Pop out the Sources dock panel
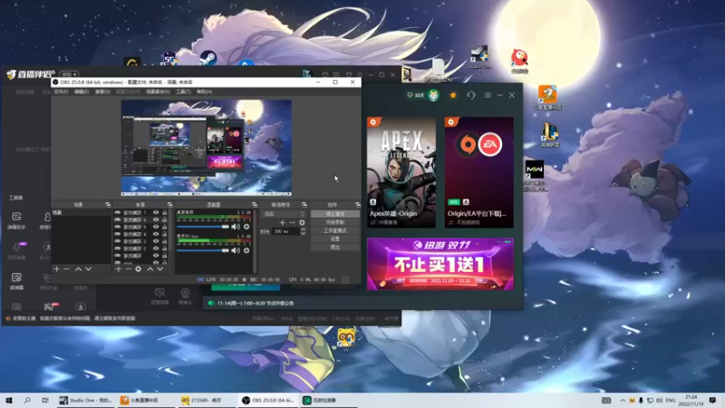This screenshot has width=725, height=408. click(x=169, y=205)
